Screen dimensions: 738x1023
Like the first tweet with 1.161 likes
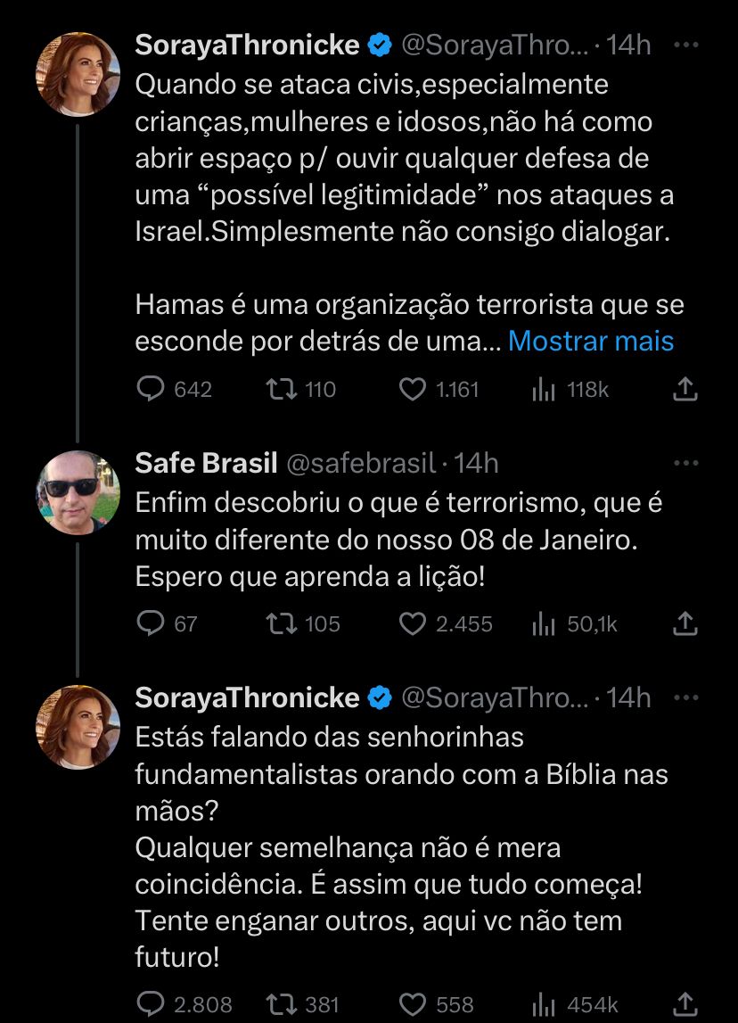coord(412,389)
